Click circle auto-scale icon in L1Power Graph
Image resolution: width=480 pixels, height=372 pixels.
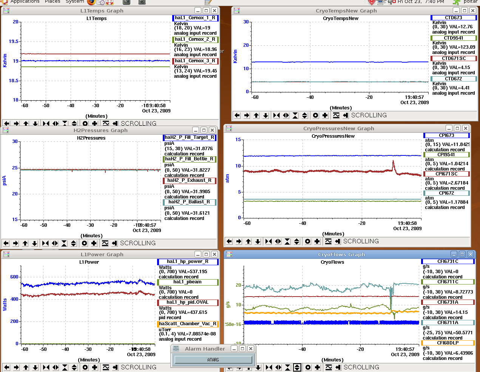(85, 367)
